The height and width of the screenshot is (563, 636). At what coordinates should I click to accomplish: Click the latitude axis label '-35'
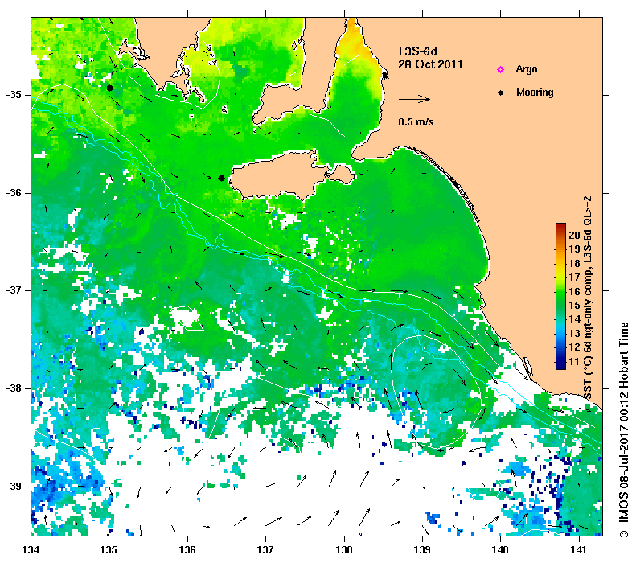pyautogui.click(x=14, y=95)
